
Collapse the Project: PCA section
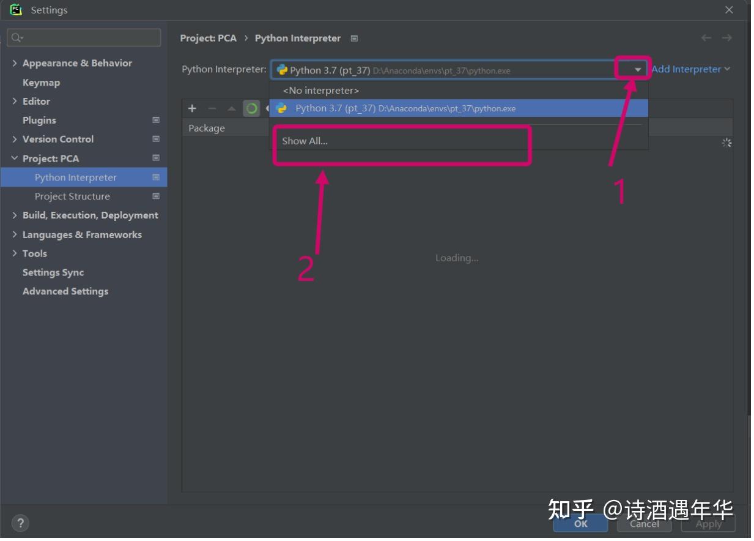pyautogui.click(x=15, y=158)
